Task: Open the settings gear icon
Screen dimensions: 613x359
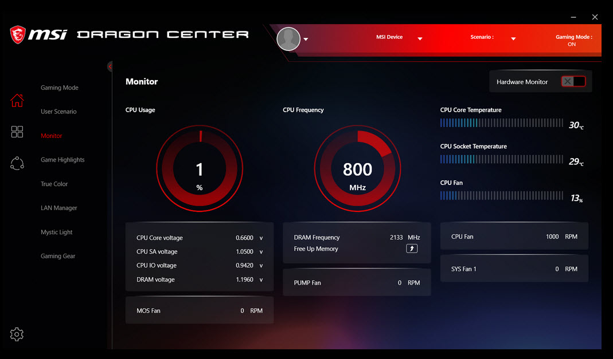Action: point(17,334)
